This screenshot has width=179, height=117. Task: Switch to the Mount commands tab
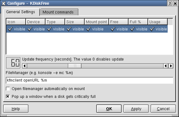[x=59, y=12]
